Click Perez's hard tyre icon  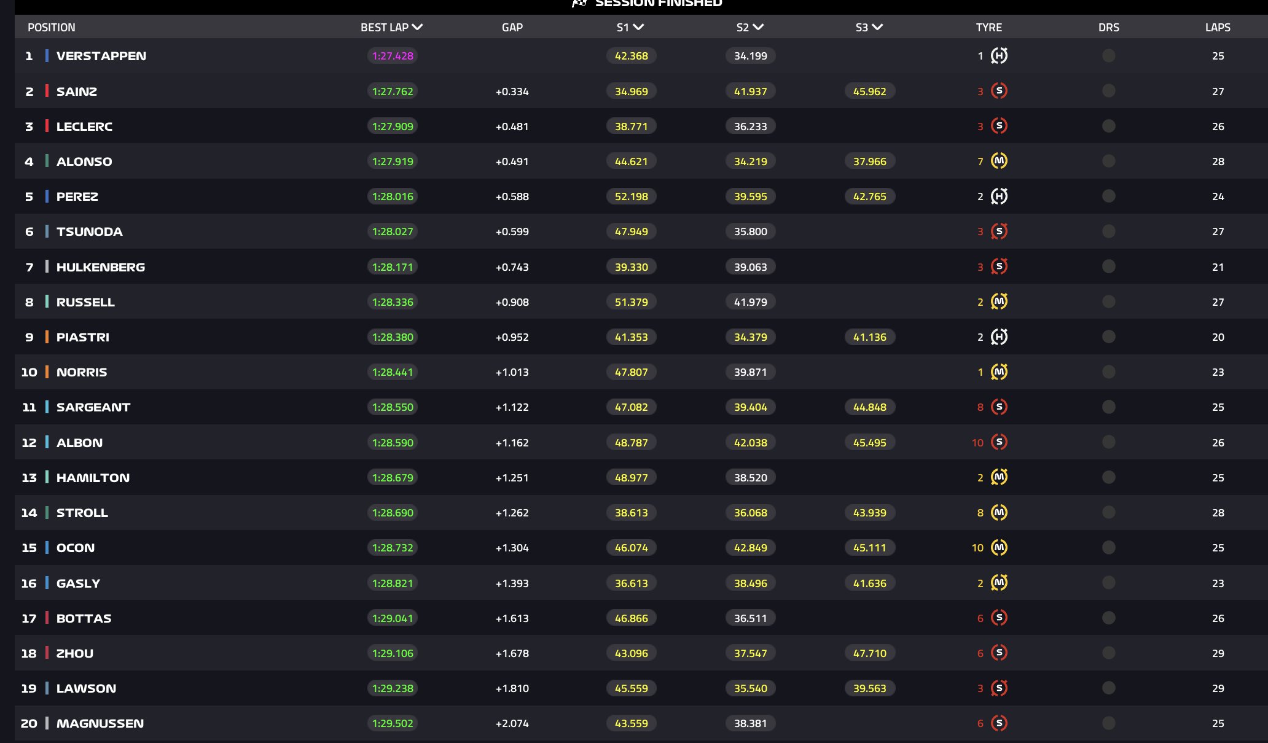[x=999, y=196]
